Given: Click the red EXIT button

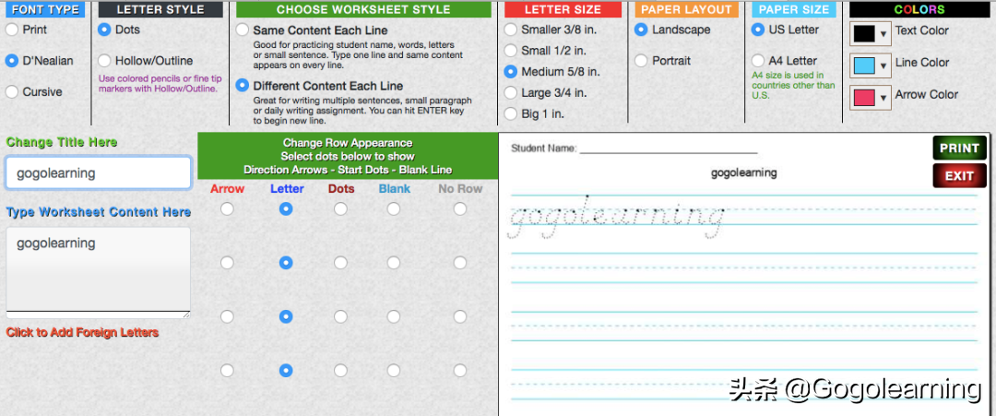Looking at the screenshot, I should pos(959,176).
